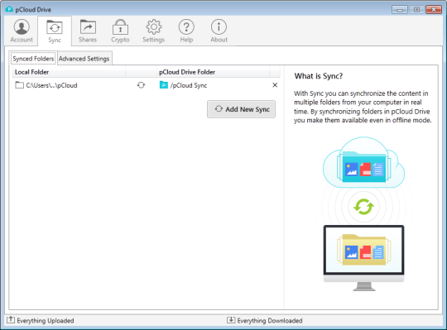Click the local folder icon beside C:\Users\...\pCloud
Viewport: 447px width, 330px height.
pos(19,85)
